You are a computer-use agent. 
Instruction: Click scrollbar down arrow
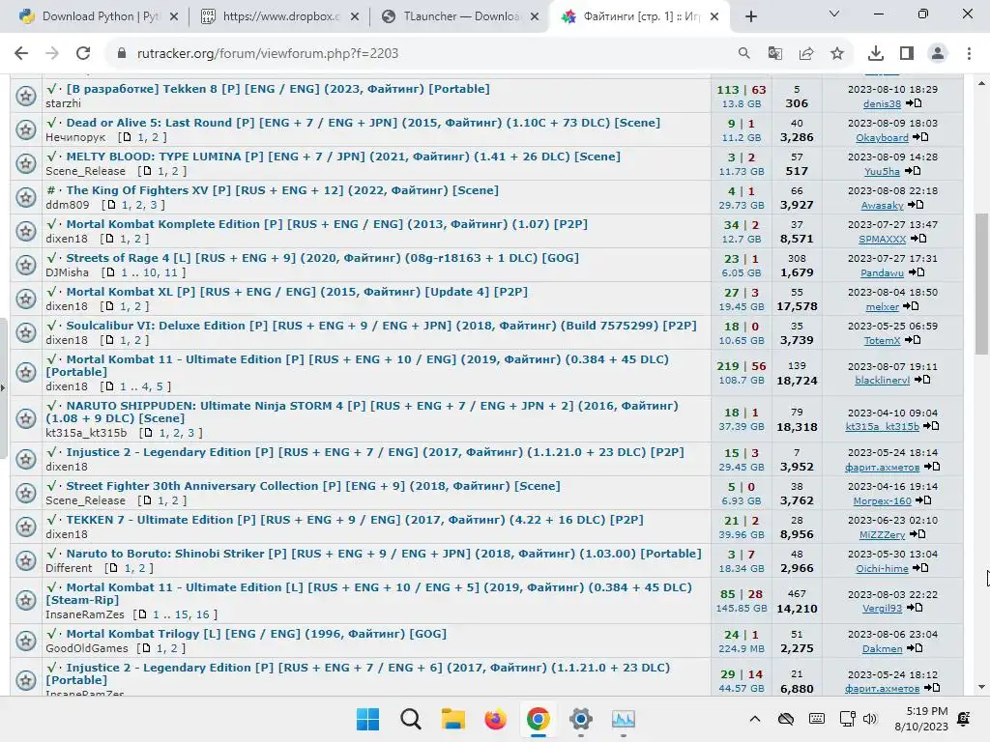(981, 687)
